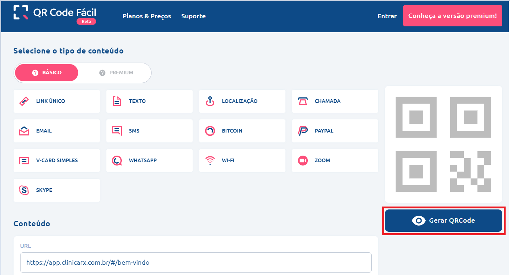510x275 pixels.
Task: Choose the Texto document icon
Action: (117, 101)
